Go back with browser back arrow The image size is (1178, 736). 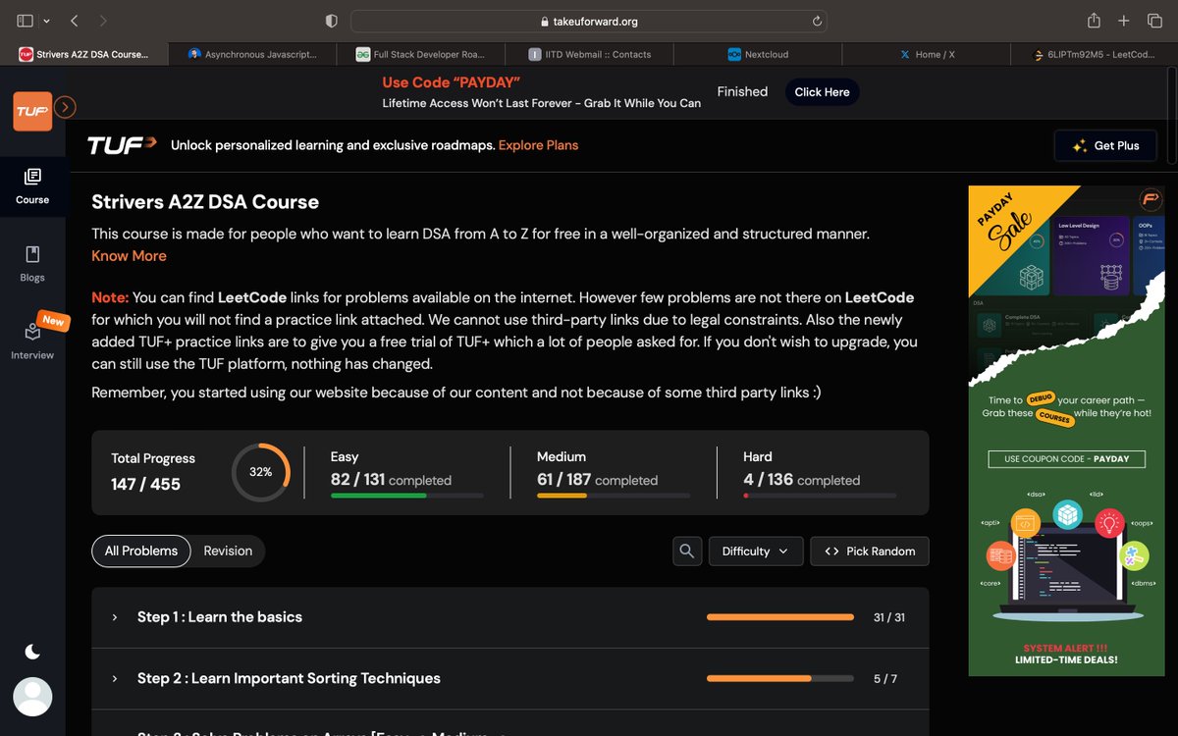(x=76, y=21)
